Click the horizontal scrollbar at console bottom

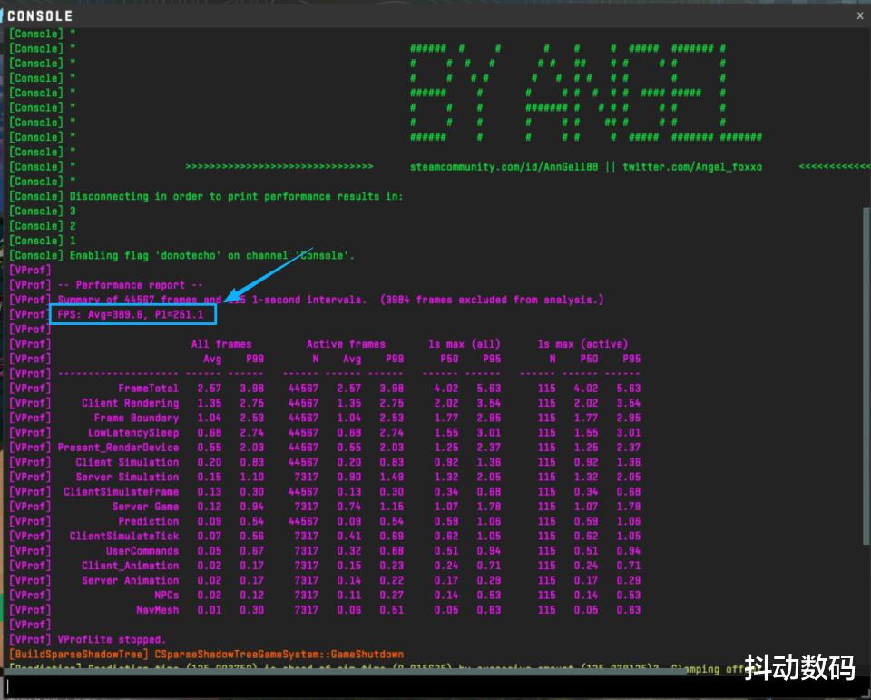point(345,672)
